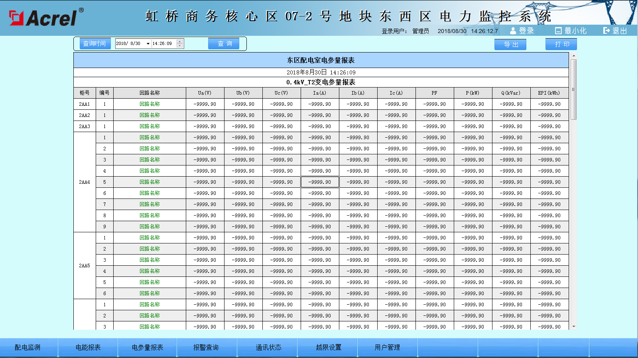The height and width of the screenshot is (358, 638).
Task: Click the 退出 exit icon
Action: [x=606, y=31]
